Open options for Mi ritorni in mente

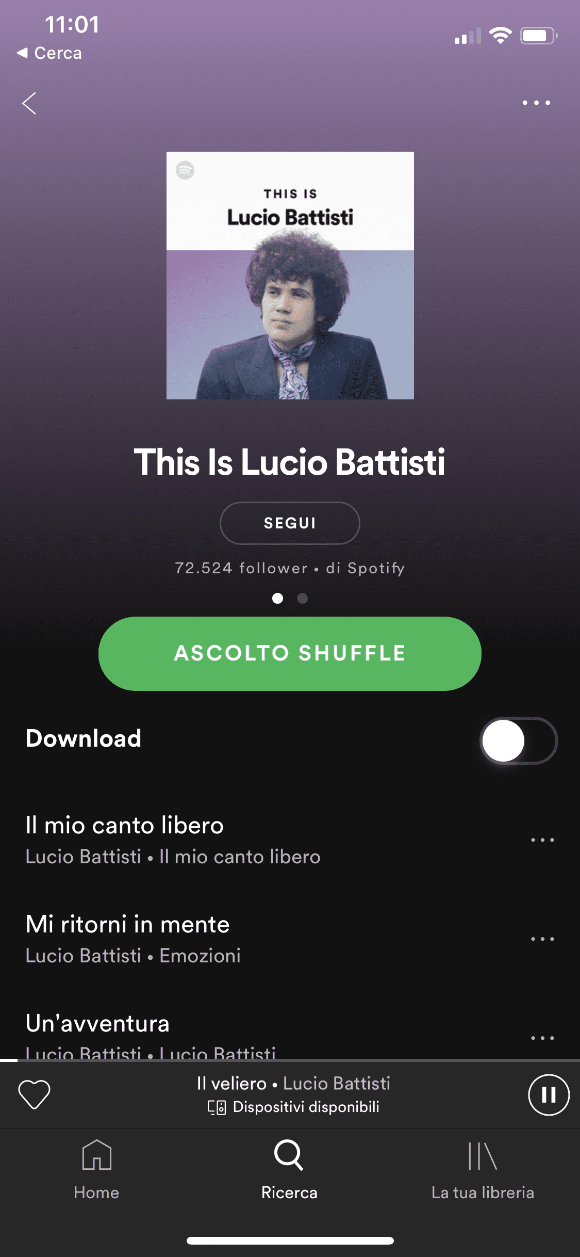pos(542,939)
